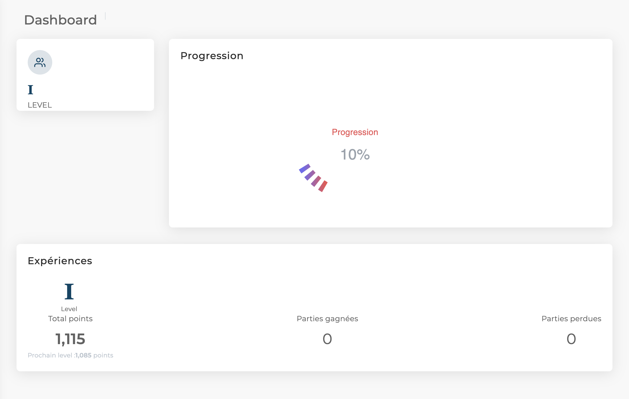Screen dimensions: 629x399
Task: Click the LEVEL label in top card
Action: [40, 105]
